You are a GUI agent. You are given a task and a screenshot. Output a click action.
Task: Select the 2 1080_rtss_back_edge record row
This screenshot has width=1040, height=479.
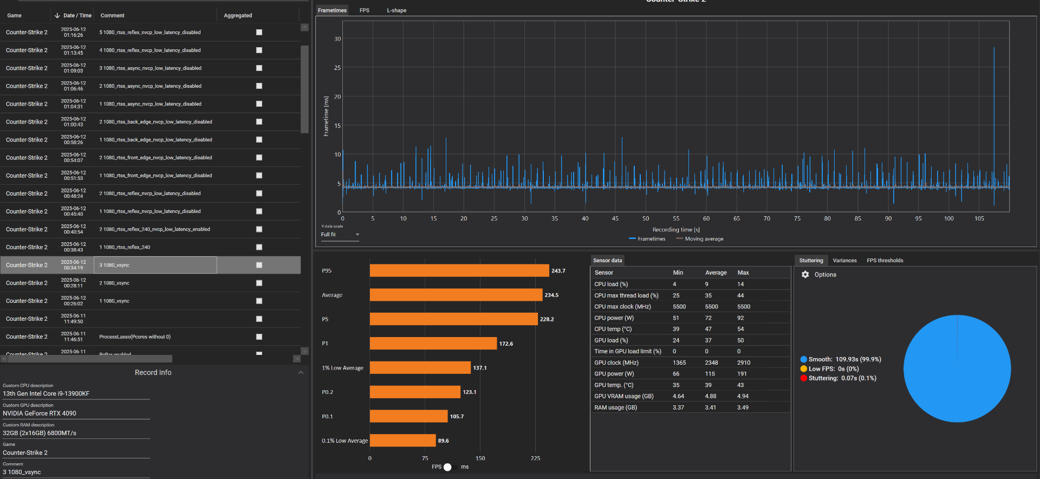(x=150, y=122)
